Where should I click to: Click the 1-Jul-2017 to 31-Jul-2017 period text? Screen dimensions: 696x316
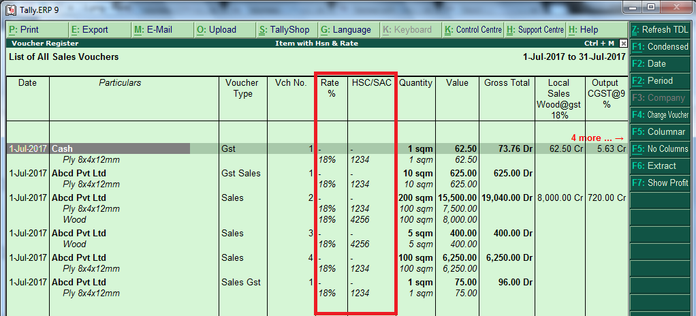tap(574, 57)
